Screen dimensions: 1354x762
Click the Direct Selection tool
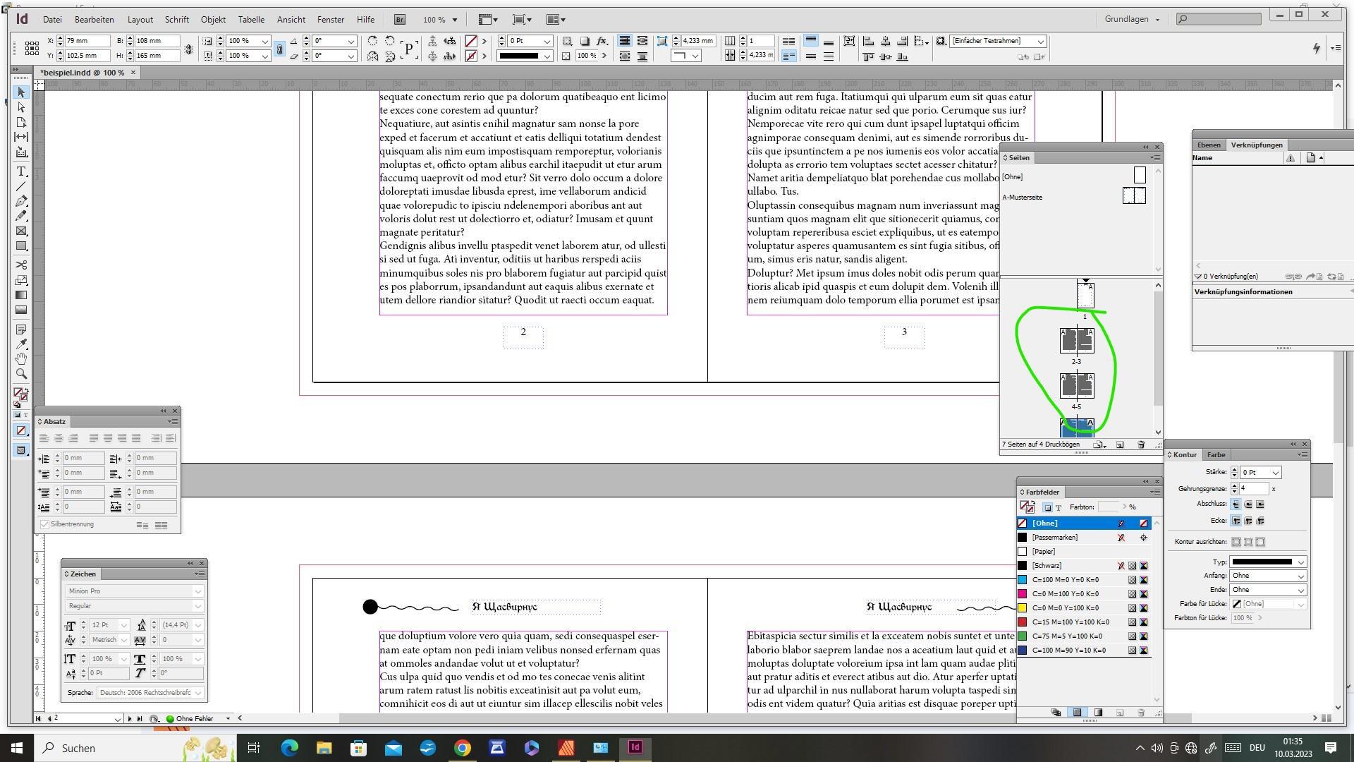point(21,107)
